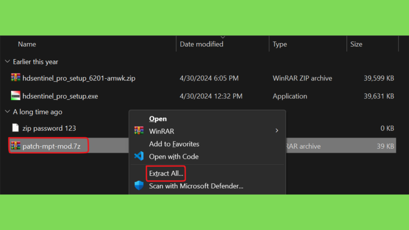Click the WinRAR icon in the context menu
Image resolution: width=409 pixels, height=230 pixels.
(x=139, y=131)
